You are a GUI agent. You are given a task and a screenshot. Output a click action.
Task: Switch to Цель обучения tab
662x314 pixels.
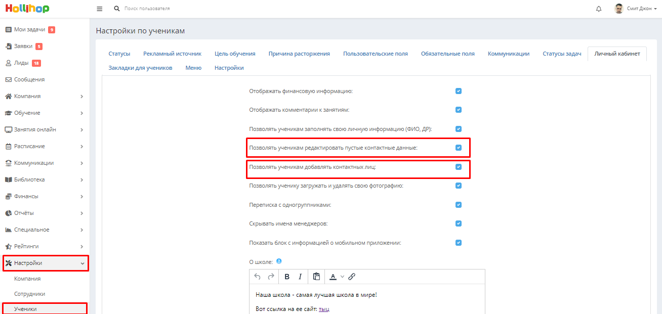pyautogui.click(x=235, y=54)
